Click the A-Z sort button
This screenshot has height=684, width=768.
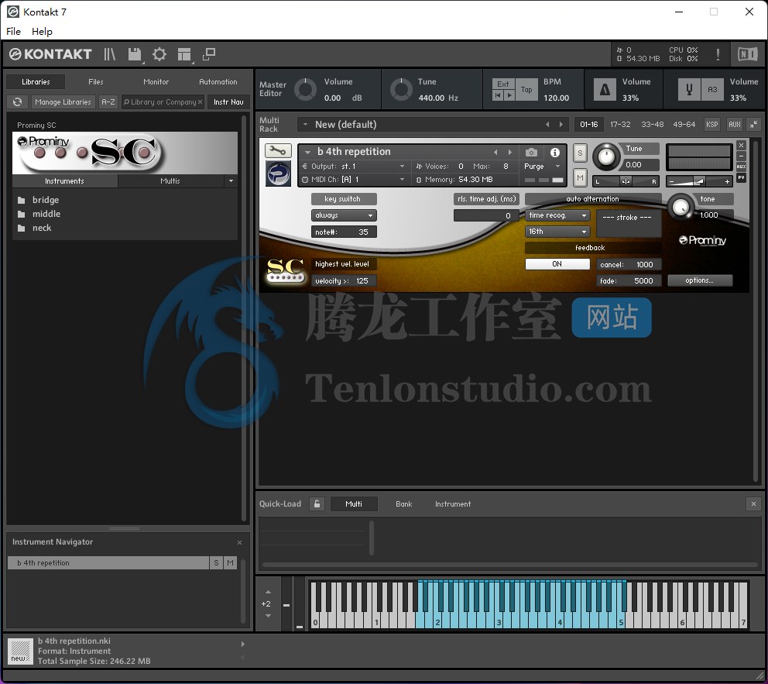[x=108, y=102]
